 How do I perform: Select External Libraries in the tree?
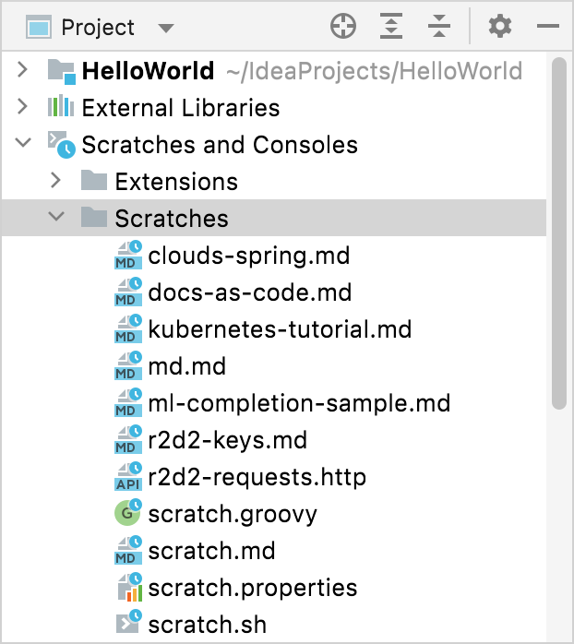[x=181, y=108]
